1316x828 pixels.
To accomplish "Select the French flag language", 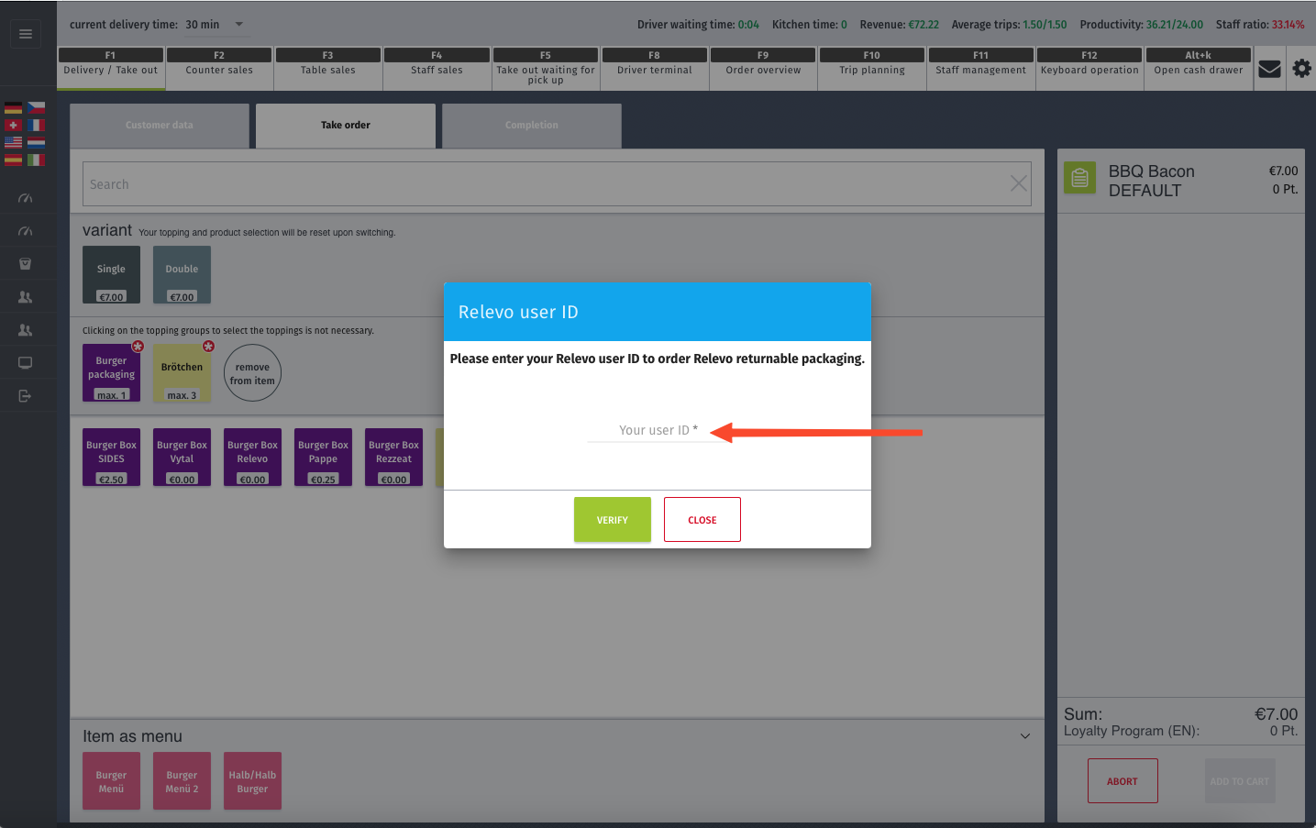I will [36, 125].
